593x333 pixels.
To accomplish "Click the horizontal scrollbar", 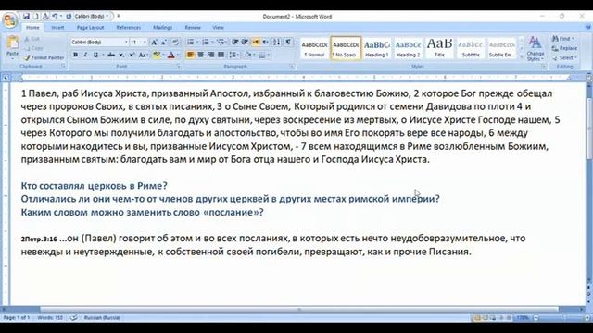I will click(x=298, y=310).
